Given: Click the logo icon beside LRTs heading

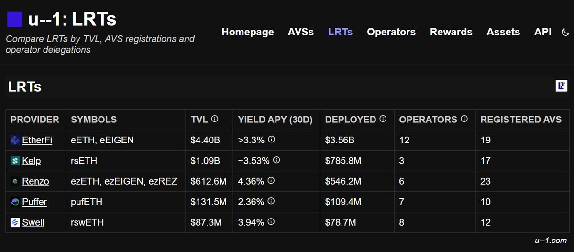Looking at the screenshot, I should 561,86.
